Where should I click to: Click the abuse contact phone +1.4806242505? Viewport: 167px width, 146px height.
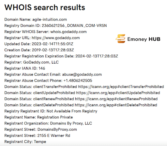tap(78, 80)
